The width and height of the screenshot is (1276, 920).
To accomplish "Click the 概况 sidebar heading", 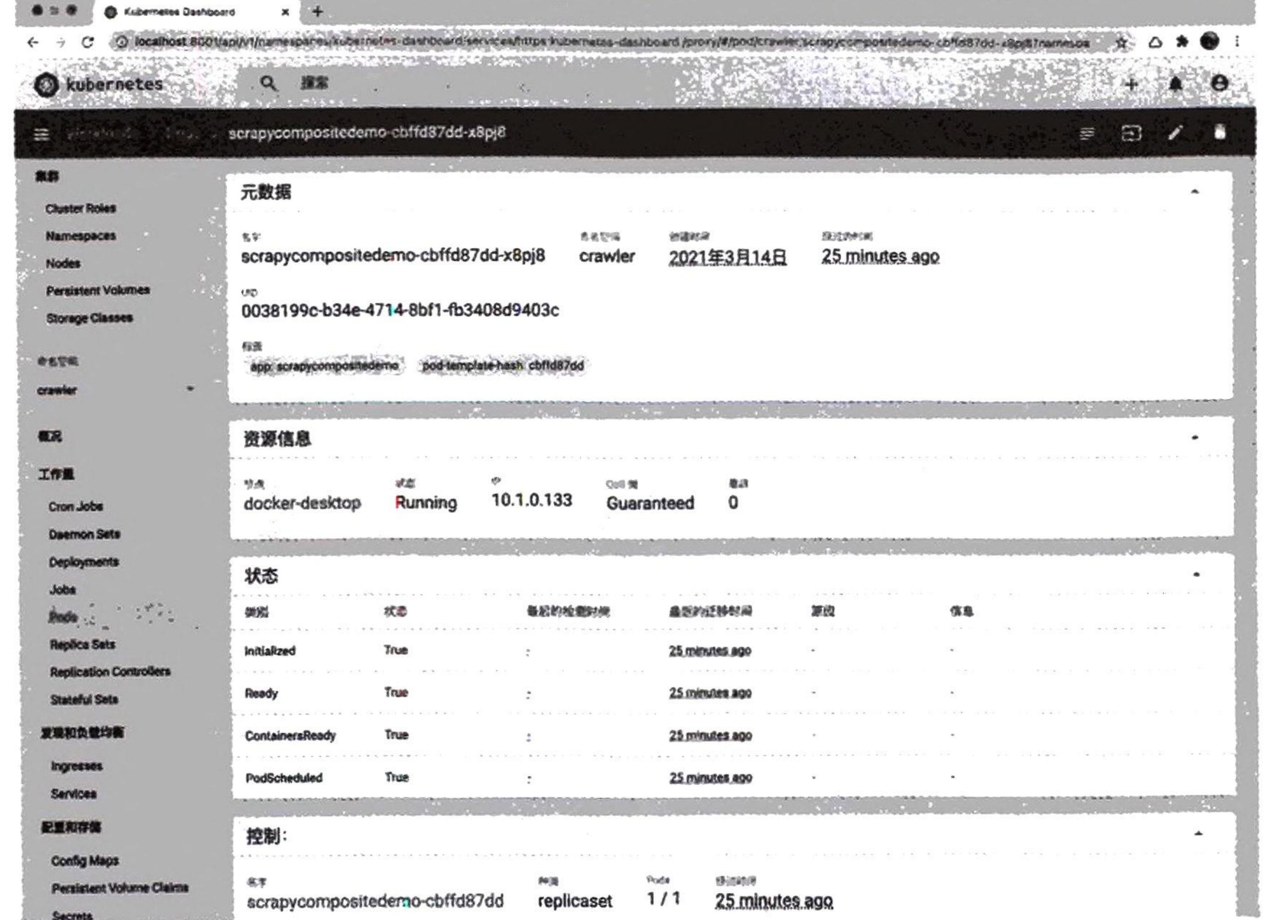I will pyautogui.click(x=50, y=436).
